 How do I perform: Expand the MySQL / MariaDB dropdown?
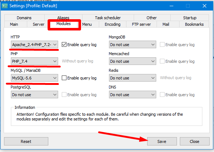coord(35,78)
